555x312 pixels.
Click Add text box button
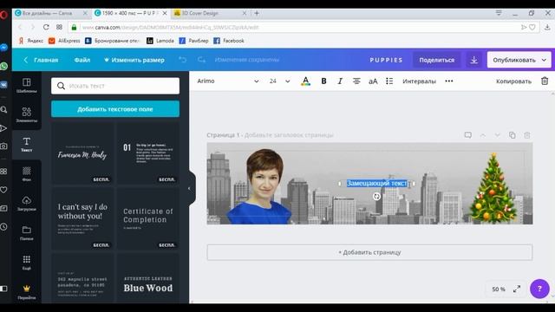tap(115, 109)
